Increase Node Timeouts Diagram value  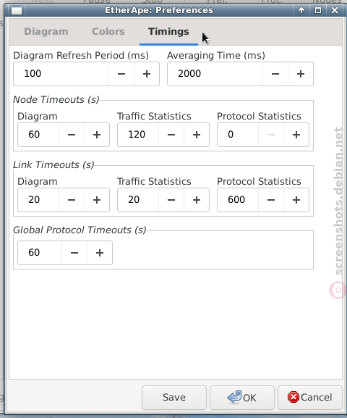click(x=97, y=135)
